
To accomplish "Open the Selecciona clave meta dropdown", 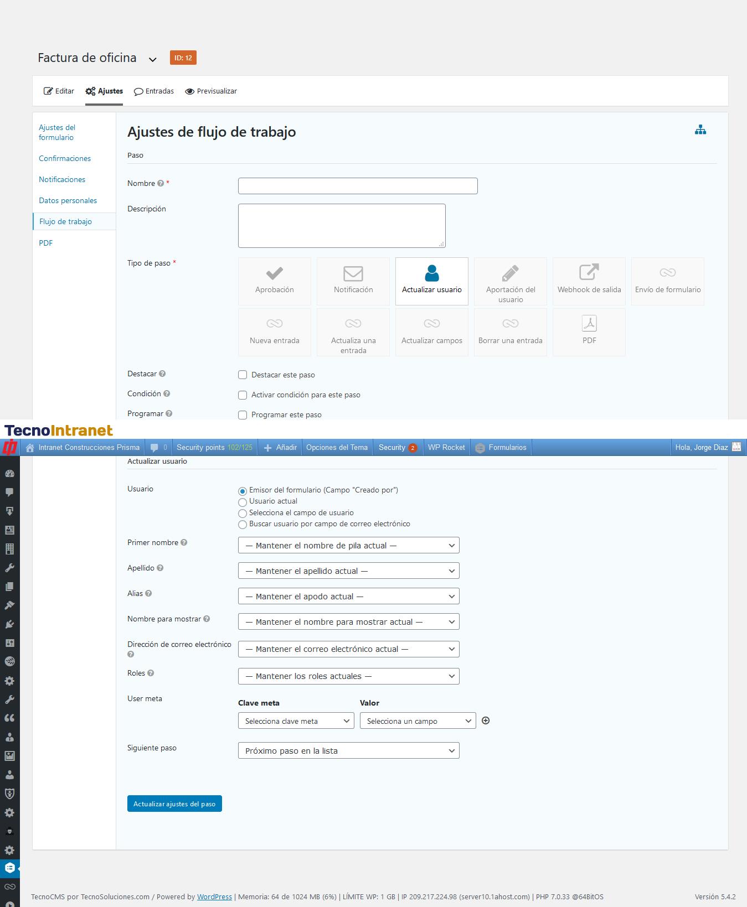I will tap(296, 721).
